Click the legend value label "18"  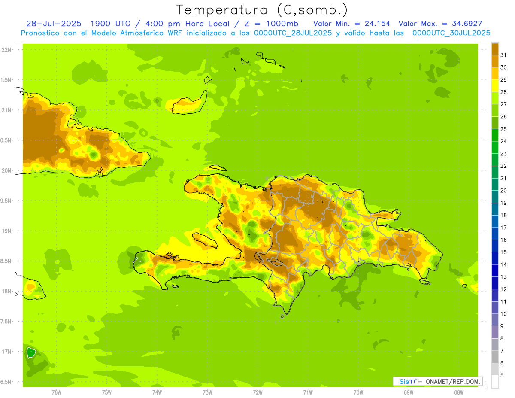click(503, 215)
